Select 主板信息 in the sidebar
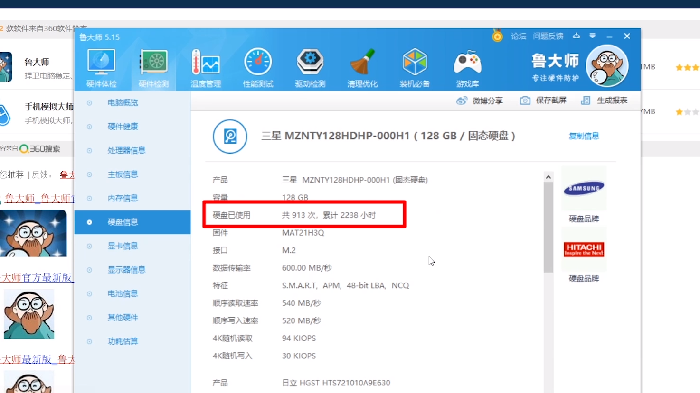The height and width of the screenshot is (393, 700). [132, 174]
